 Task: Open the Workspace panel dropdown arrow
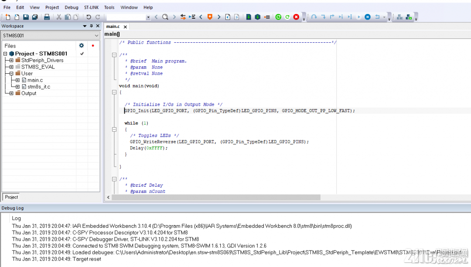(x=85, y=26)
